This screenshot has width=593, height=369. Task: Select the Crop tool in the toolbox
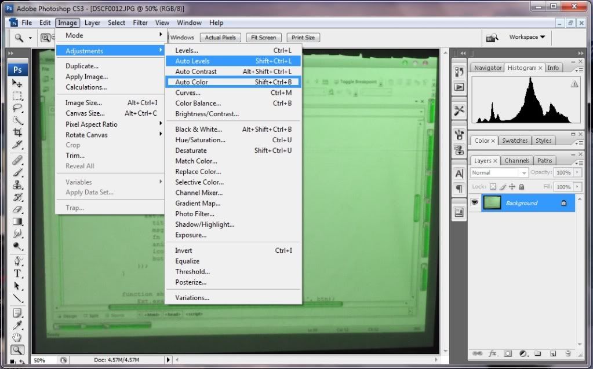click(17, 132)
